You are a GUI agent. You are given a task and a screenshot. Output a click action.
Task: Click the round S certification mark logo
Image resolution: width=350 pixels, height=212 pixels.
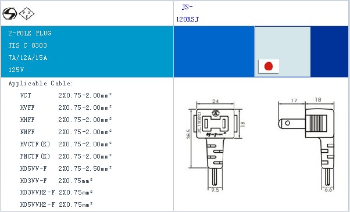[10, 13]
